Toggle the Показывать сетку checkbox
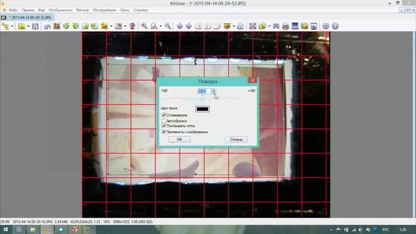This screenshot has height=234, width=416. (164, 125)
